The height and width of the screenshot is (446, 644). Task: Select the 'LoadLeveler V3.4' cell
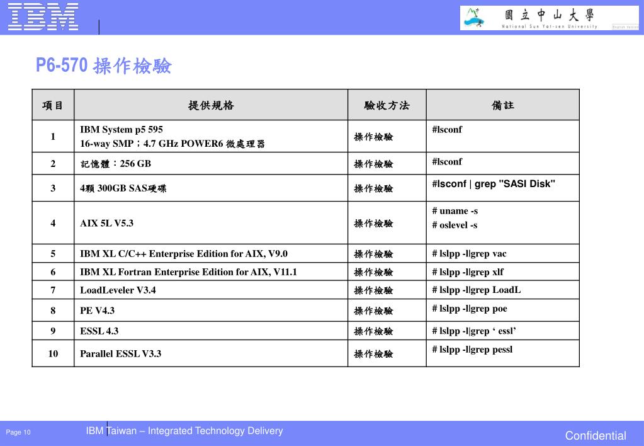[x=211, y=290]
